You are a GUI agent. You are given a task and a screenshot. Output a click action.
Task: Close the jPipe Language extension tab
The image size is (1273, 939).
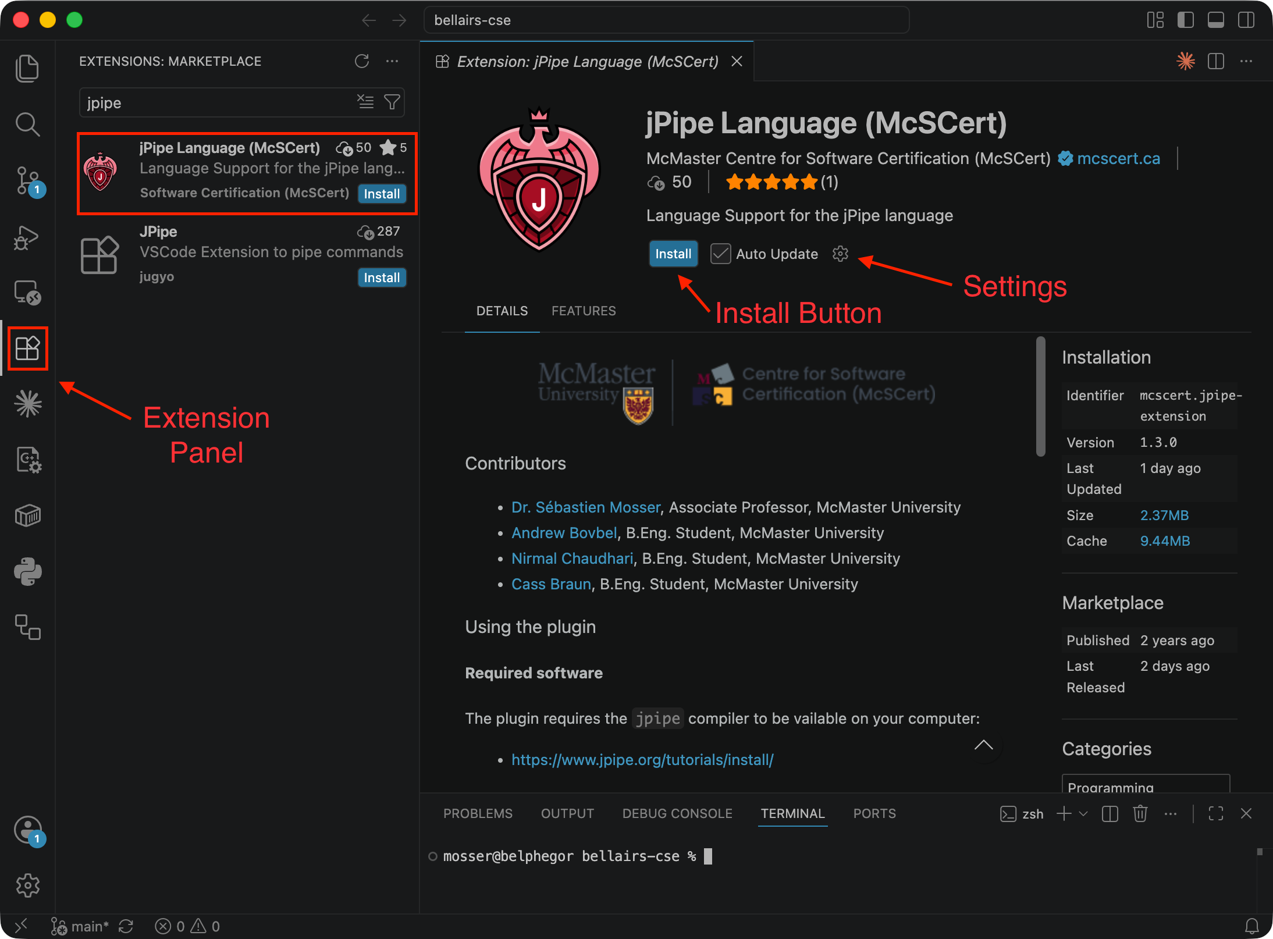[x=737, y=61]
